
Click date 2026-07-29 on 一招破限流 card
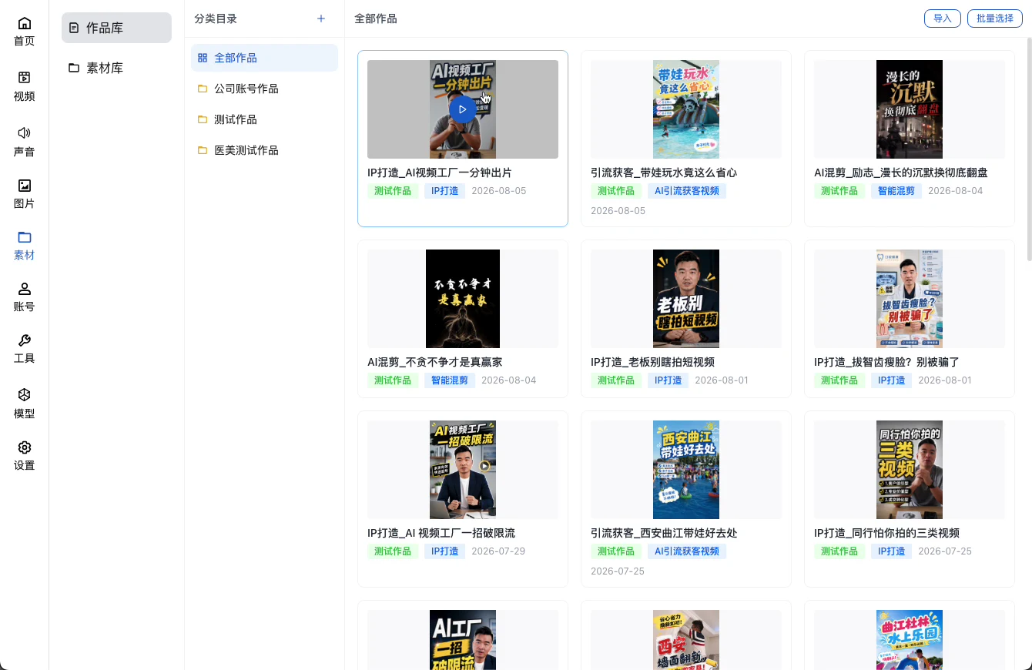click(498, 551)
